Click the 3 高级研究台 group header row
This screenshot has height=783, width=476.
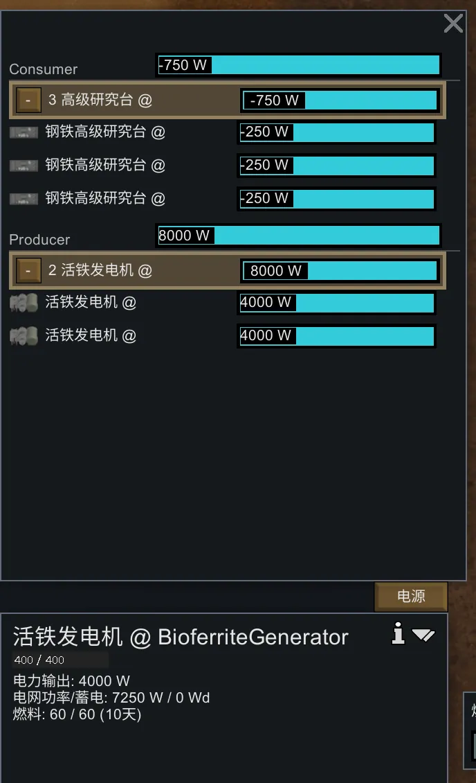click(228, 100)
